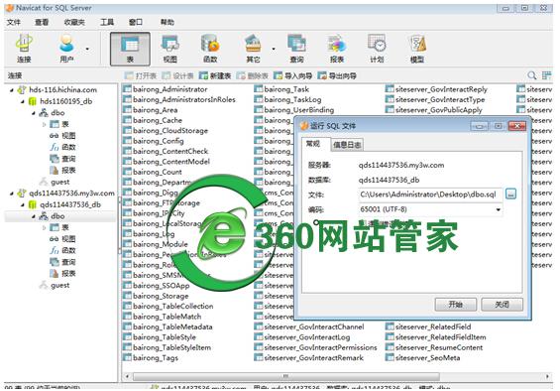Select the Query (查询) toolbar icon
The width and height of the screenshot is (560, 391).
[x=296, y=49]
